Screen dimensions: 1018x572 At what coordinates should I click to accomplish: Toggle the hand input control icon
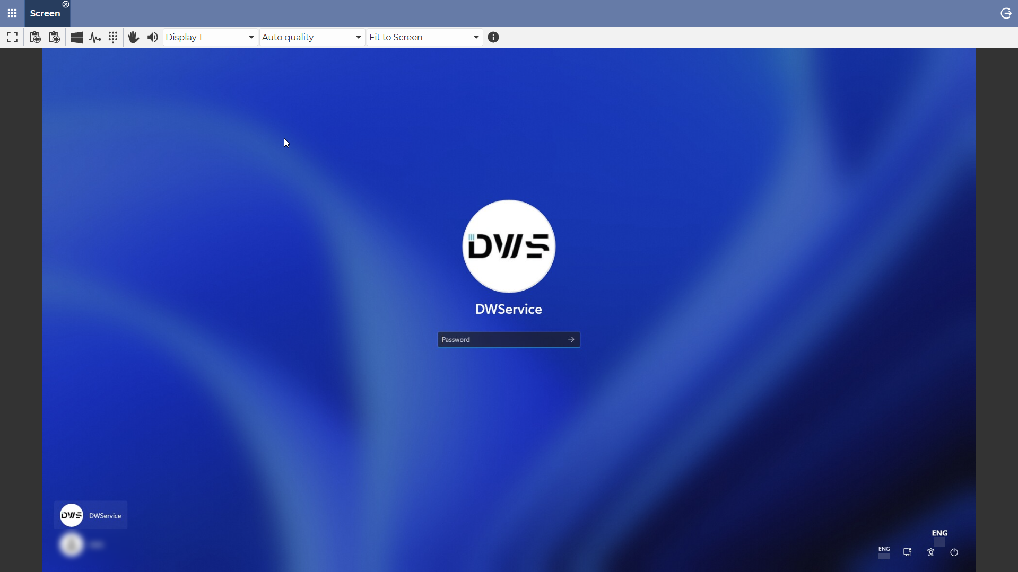coord(134,37)
